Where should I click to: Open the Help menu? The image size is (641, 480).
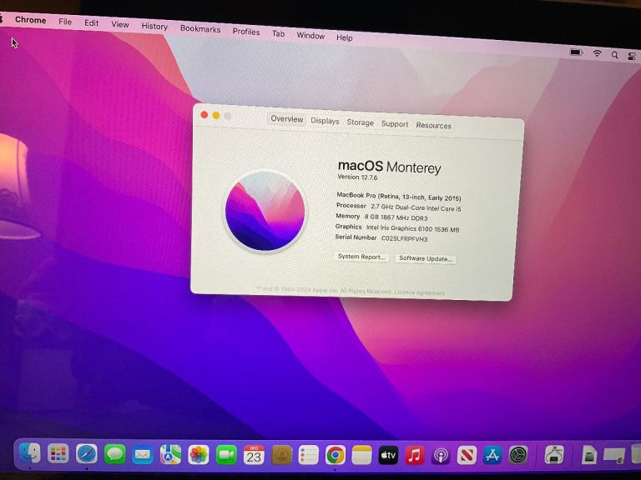pyautogui.click(x=344, y=37)
